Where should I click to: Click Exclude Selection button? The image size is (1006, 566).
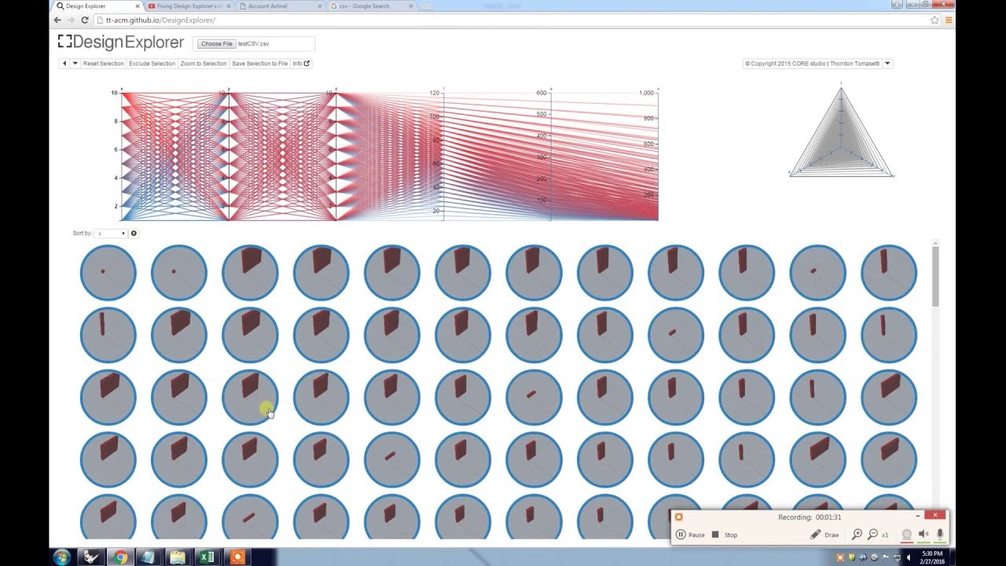[152, 64]
